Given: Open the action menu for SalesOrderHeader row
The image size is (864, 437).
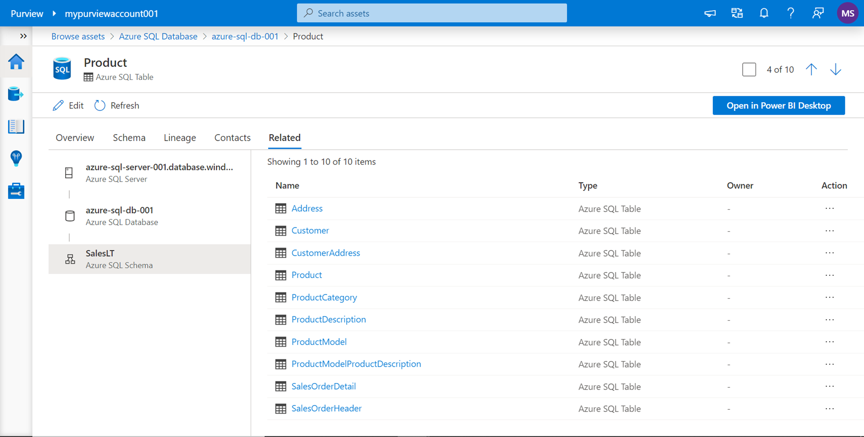Looking at the screenshot, I should pyautogui.click(x=829, y=409).
